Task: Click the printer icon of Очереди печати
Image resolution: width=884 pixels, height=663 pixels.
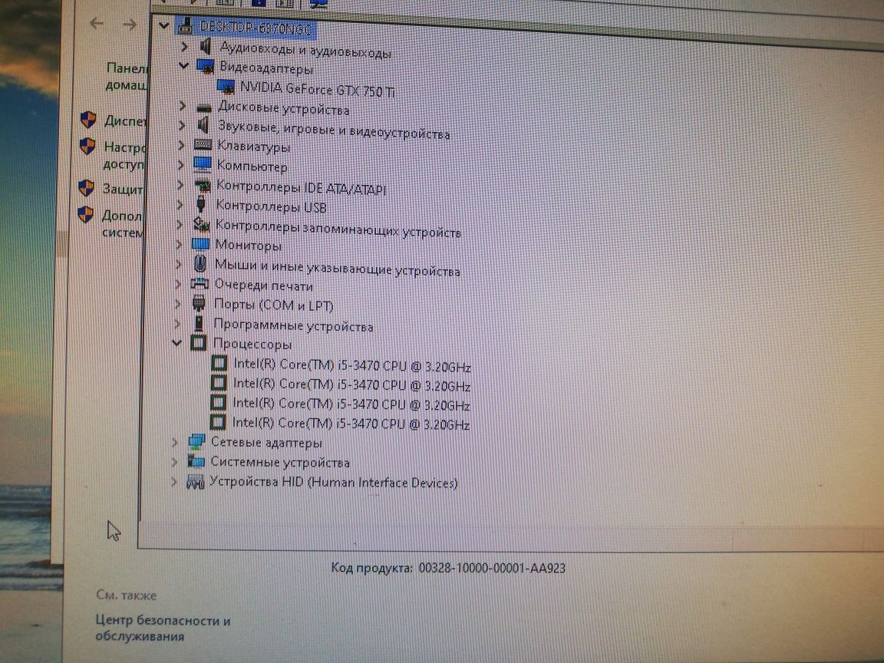Action: 200,284
